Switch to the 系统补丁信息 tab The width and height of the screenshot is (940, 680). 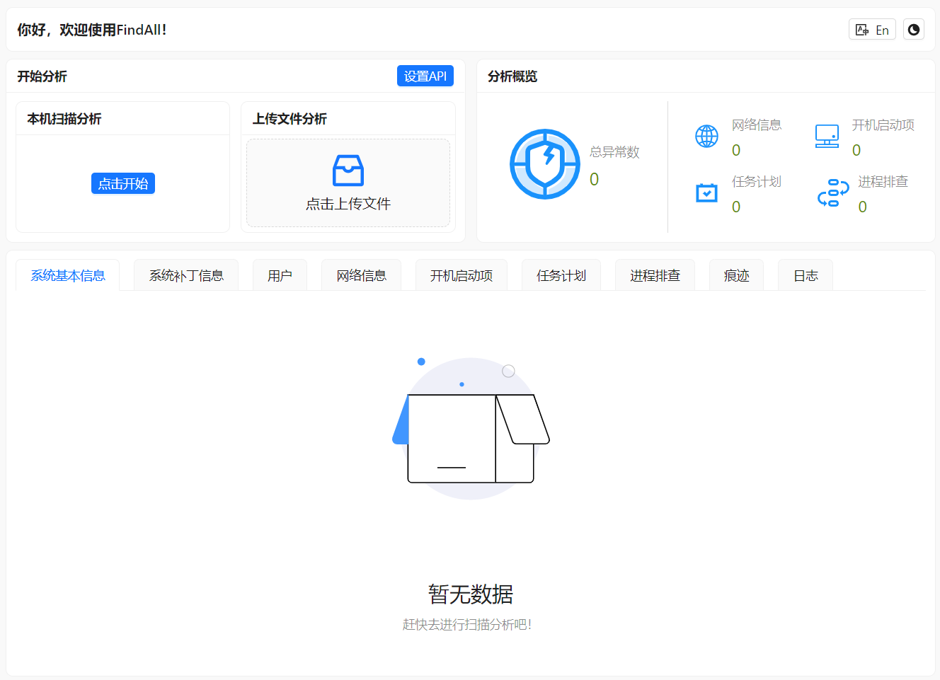(185, 275)
